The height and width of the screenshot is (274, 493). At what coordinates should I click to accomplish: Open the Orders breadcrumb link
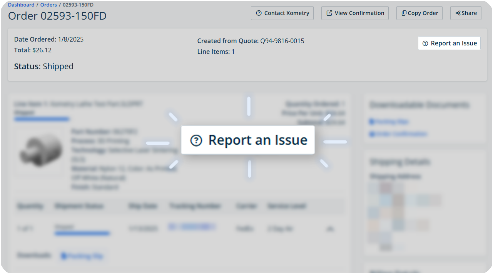[48, 5]
